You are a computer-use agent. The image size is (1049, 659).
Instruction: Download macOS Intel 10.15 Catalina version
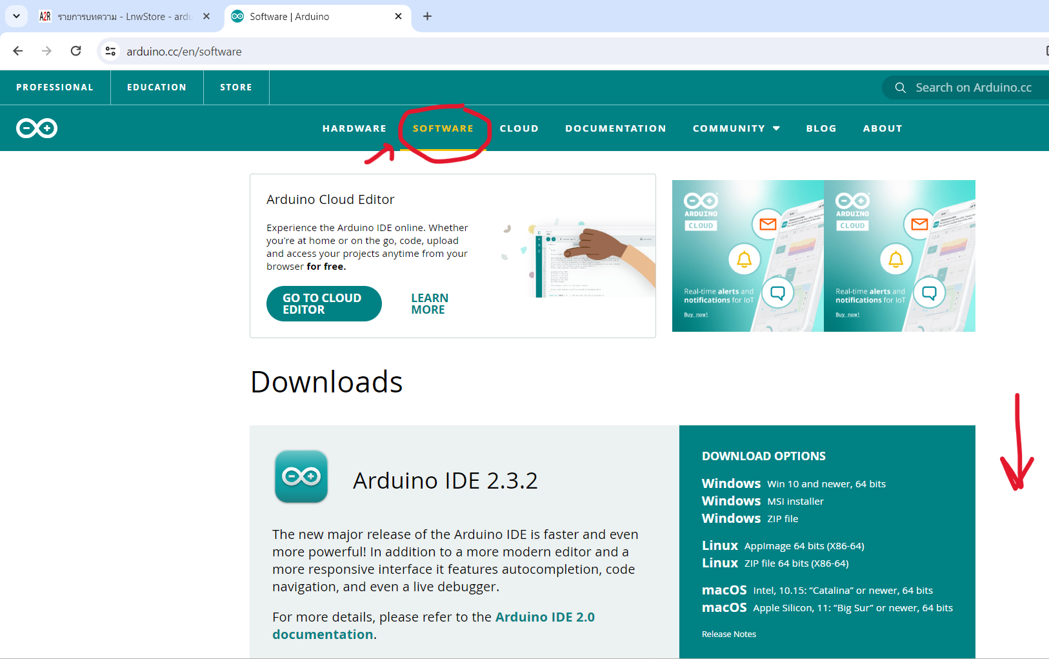pyautogui.click(x=817, y=590)
